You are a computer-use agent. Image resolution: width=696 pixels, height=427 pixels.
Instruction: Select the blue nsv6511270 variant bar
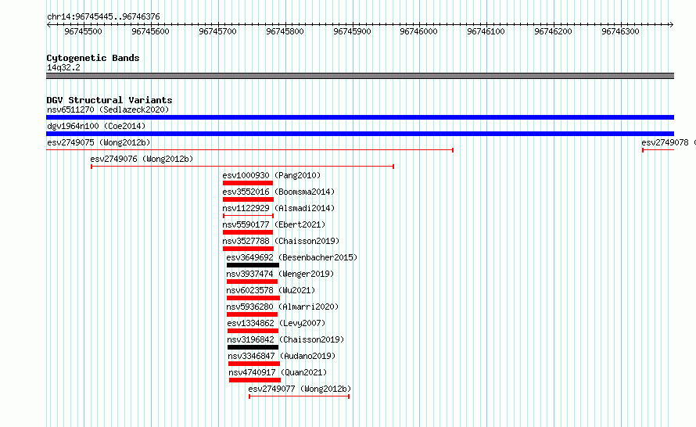point(360,117)
